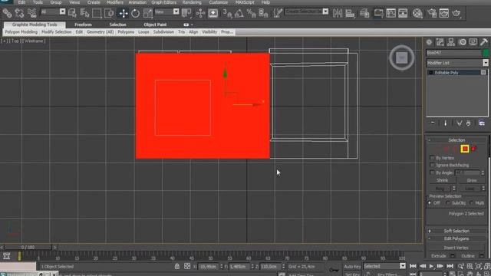The height and width of the screenshot is (276, 491).
Task: Toggle selection lock padlock in status bar
Action: (177, 266)
